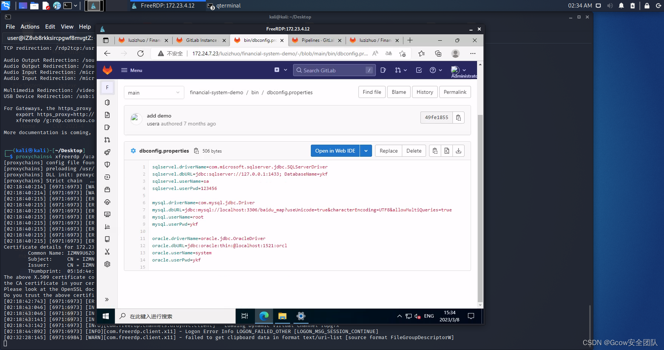Open the bin breadcrumb link
Image resolution: width=664 pixels, height=350 pixels.
point(255,92)
